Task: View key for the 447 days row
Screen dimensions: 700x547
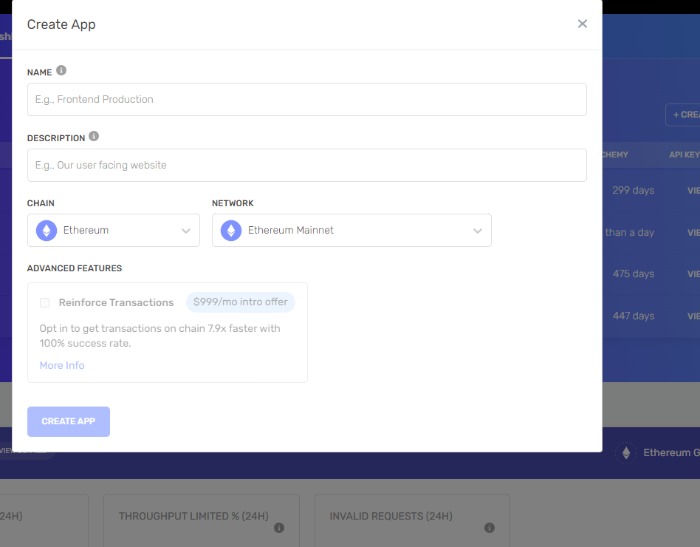Action: click(693, 316)
